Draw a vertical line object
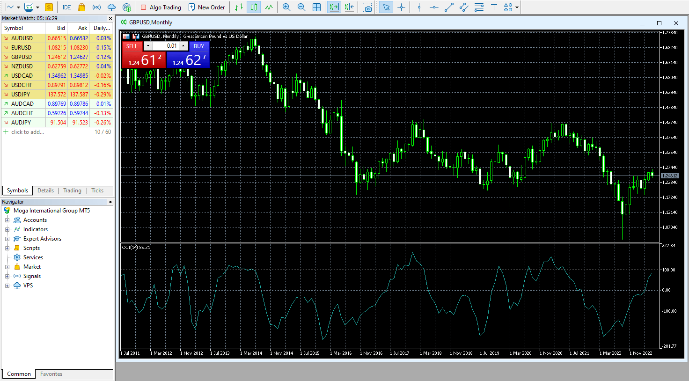The height and width of the screenshot is (381, 689). (x=419, y=7)
